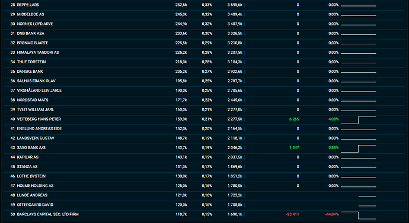Screen dimensions: 409x223
Task: Select DANSKE BANK shareholder row
Action: (x=204, y=72)
